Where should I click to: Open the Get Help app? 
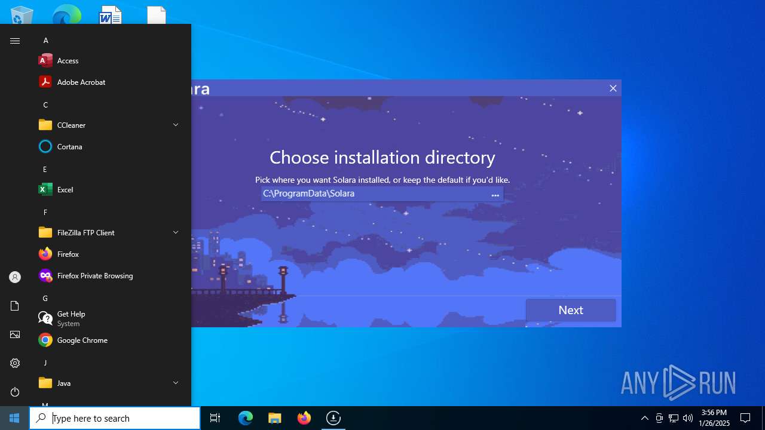110,318
